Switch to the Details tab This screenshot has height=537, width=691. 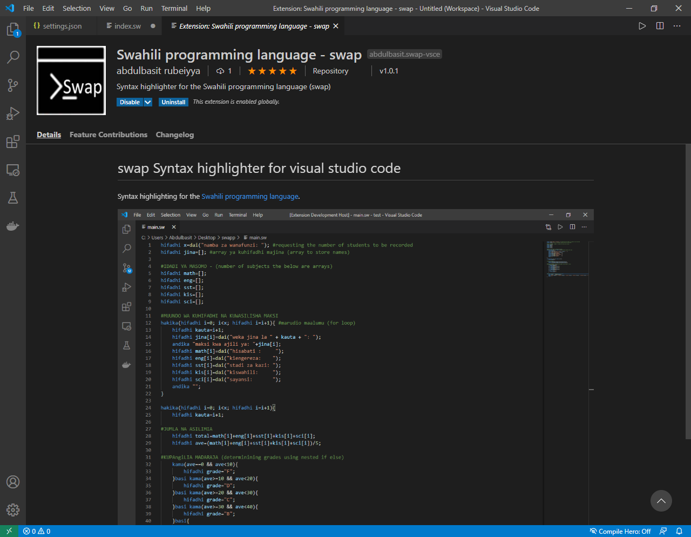click(x=49, y=135)
